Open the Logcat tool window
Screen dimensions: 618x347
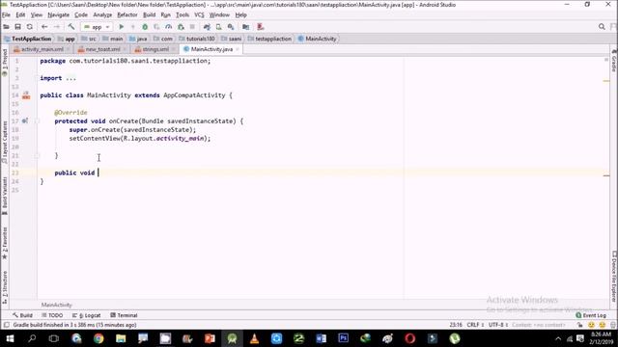pos(86,315)
